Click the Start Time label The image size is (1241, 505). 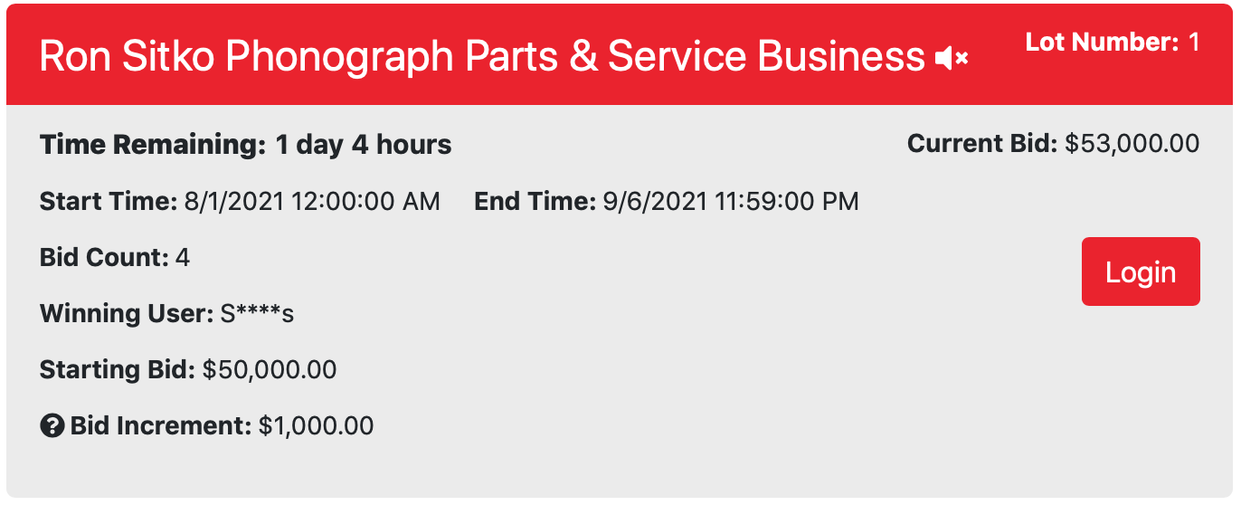[x=108, y=201]
